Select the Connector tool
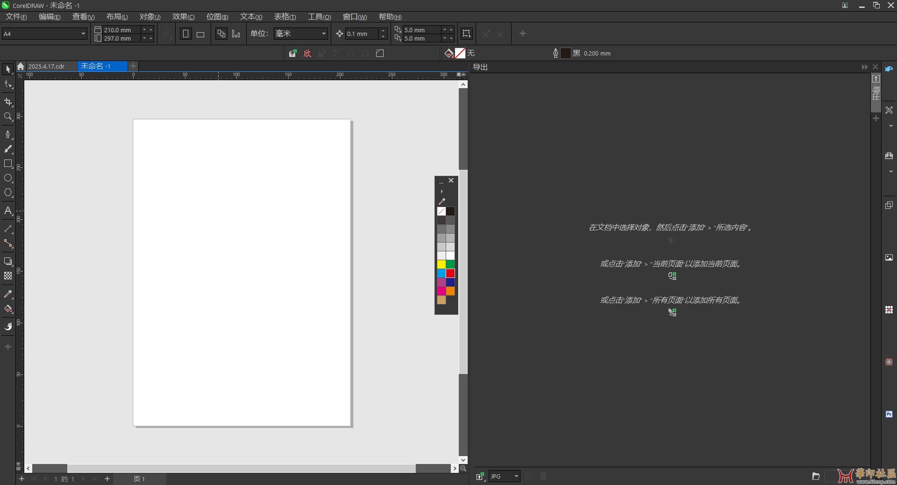Viewport: 897px width, 485px height. click(x=8, y=243)
